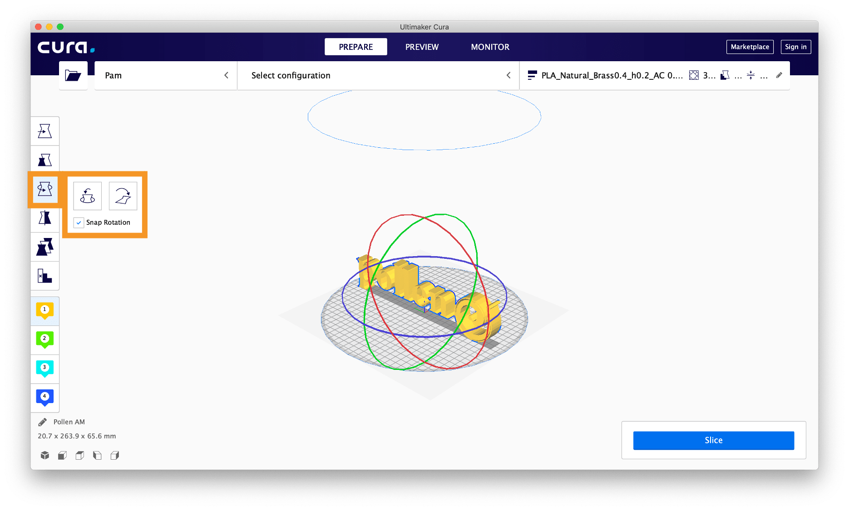Image resolution: width=849 pixels, height=510 pixels.
Task: Select the Support Blocker tool
Action: pos(45,276)
